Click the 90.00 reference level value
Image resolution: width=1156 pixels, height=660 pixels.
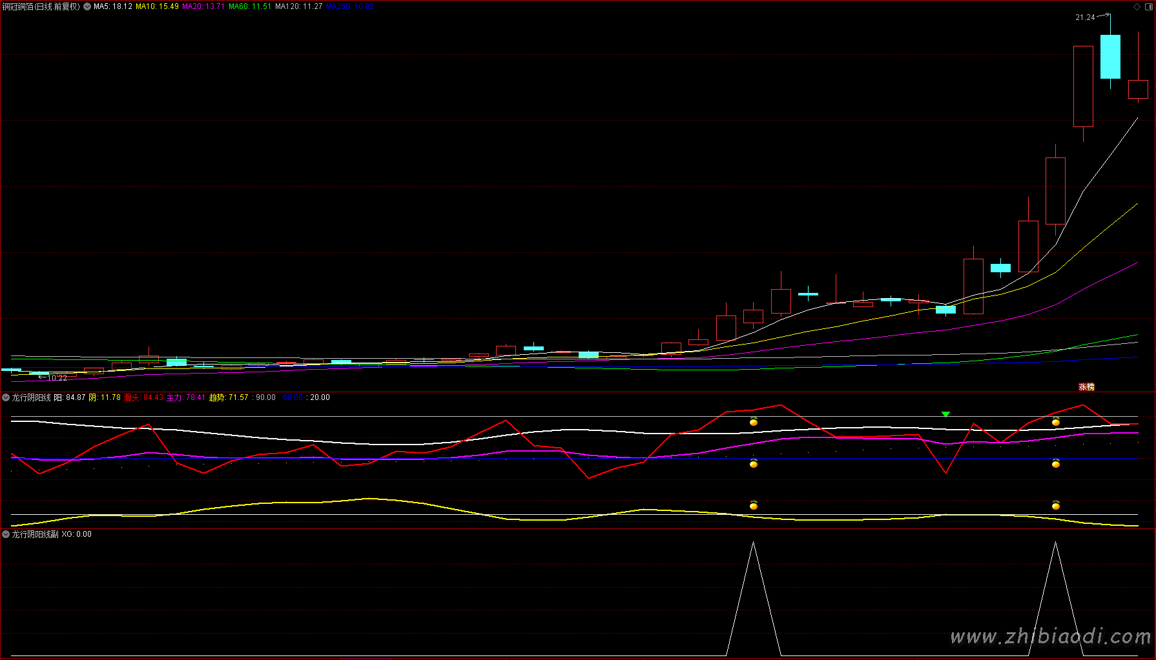pos(265,397)
